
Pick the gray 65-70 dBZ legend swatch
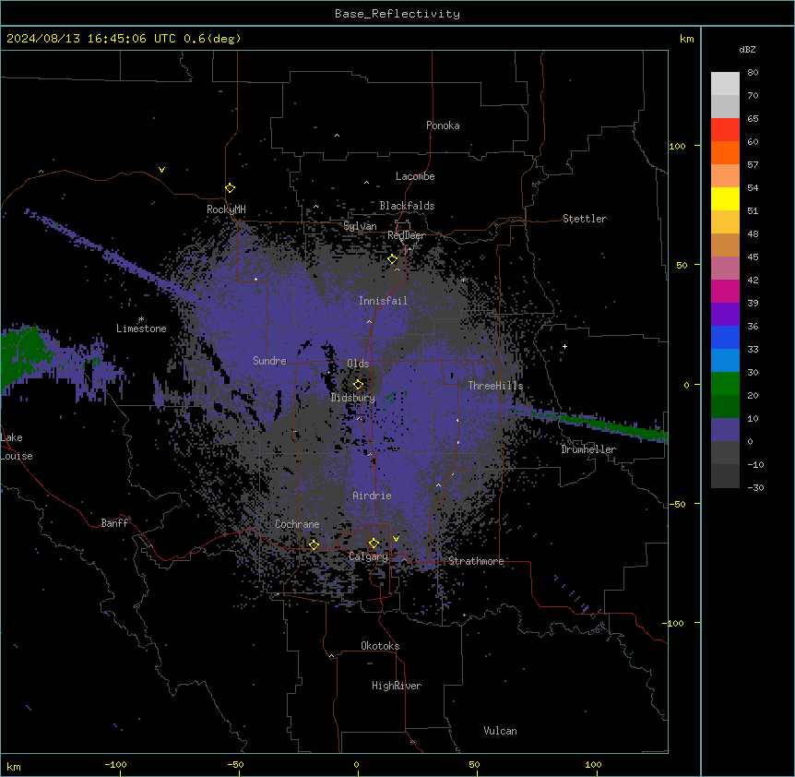(x=725, y=106)
